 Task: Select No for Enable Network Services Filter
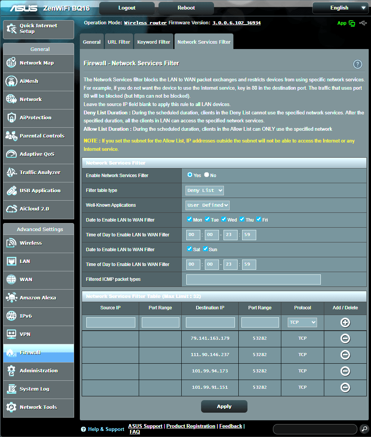(x=207, y=175)
